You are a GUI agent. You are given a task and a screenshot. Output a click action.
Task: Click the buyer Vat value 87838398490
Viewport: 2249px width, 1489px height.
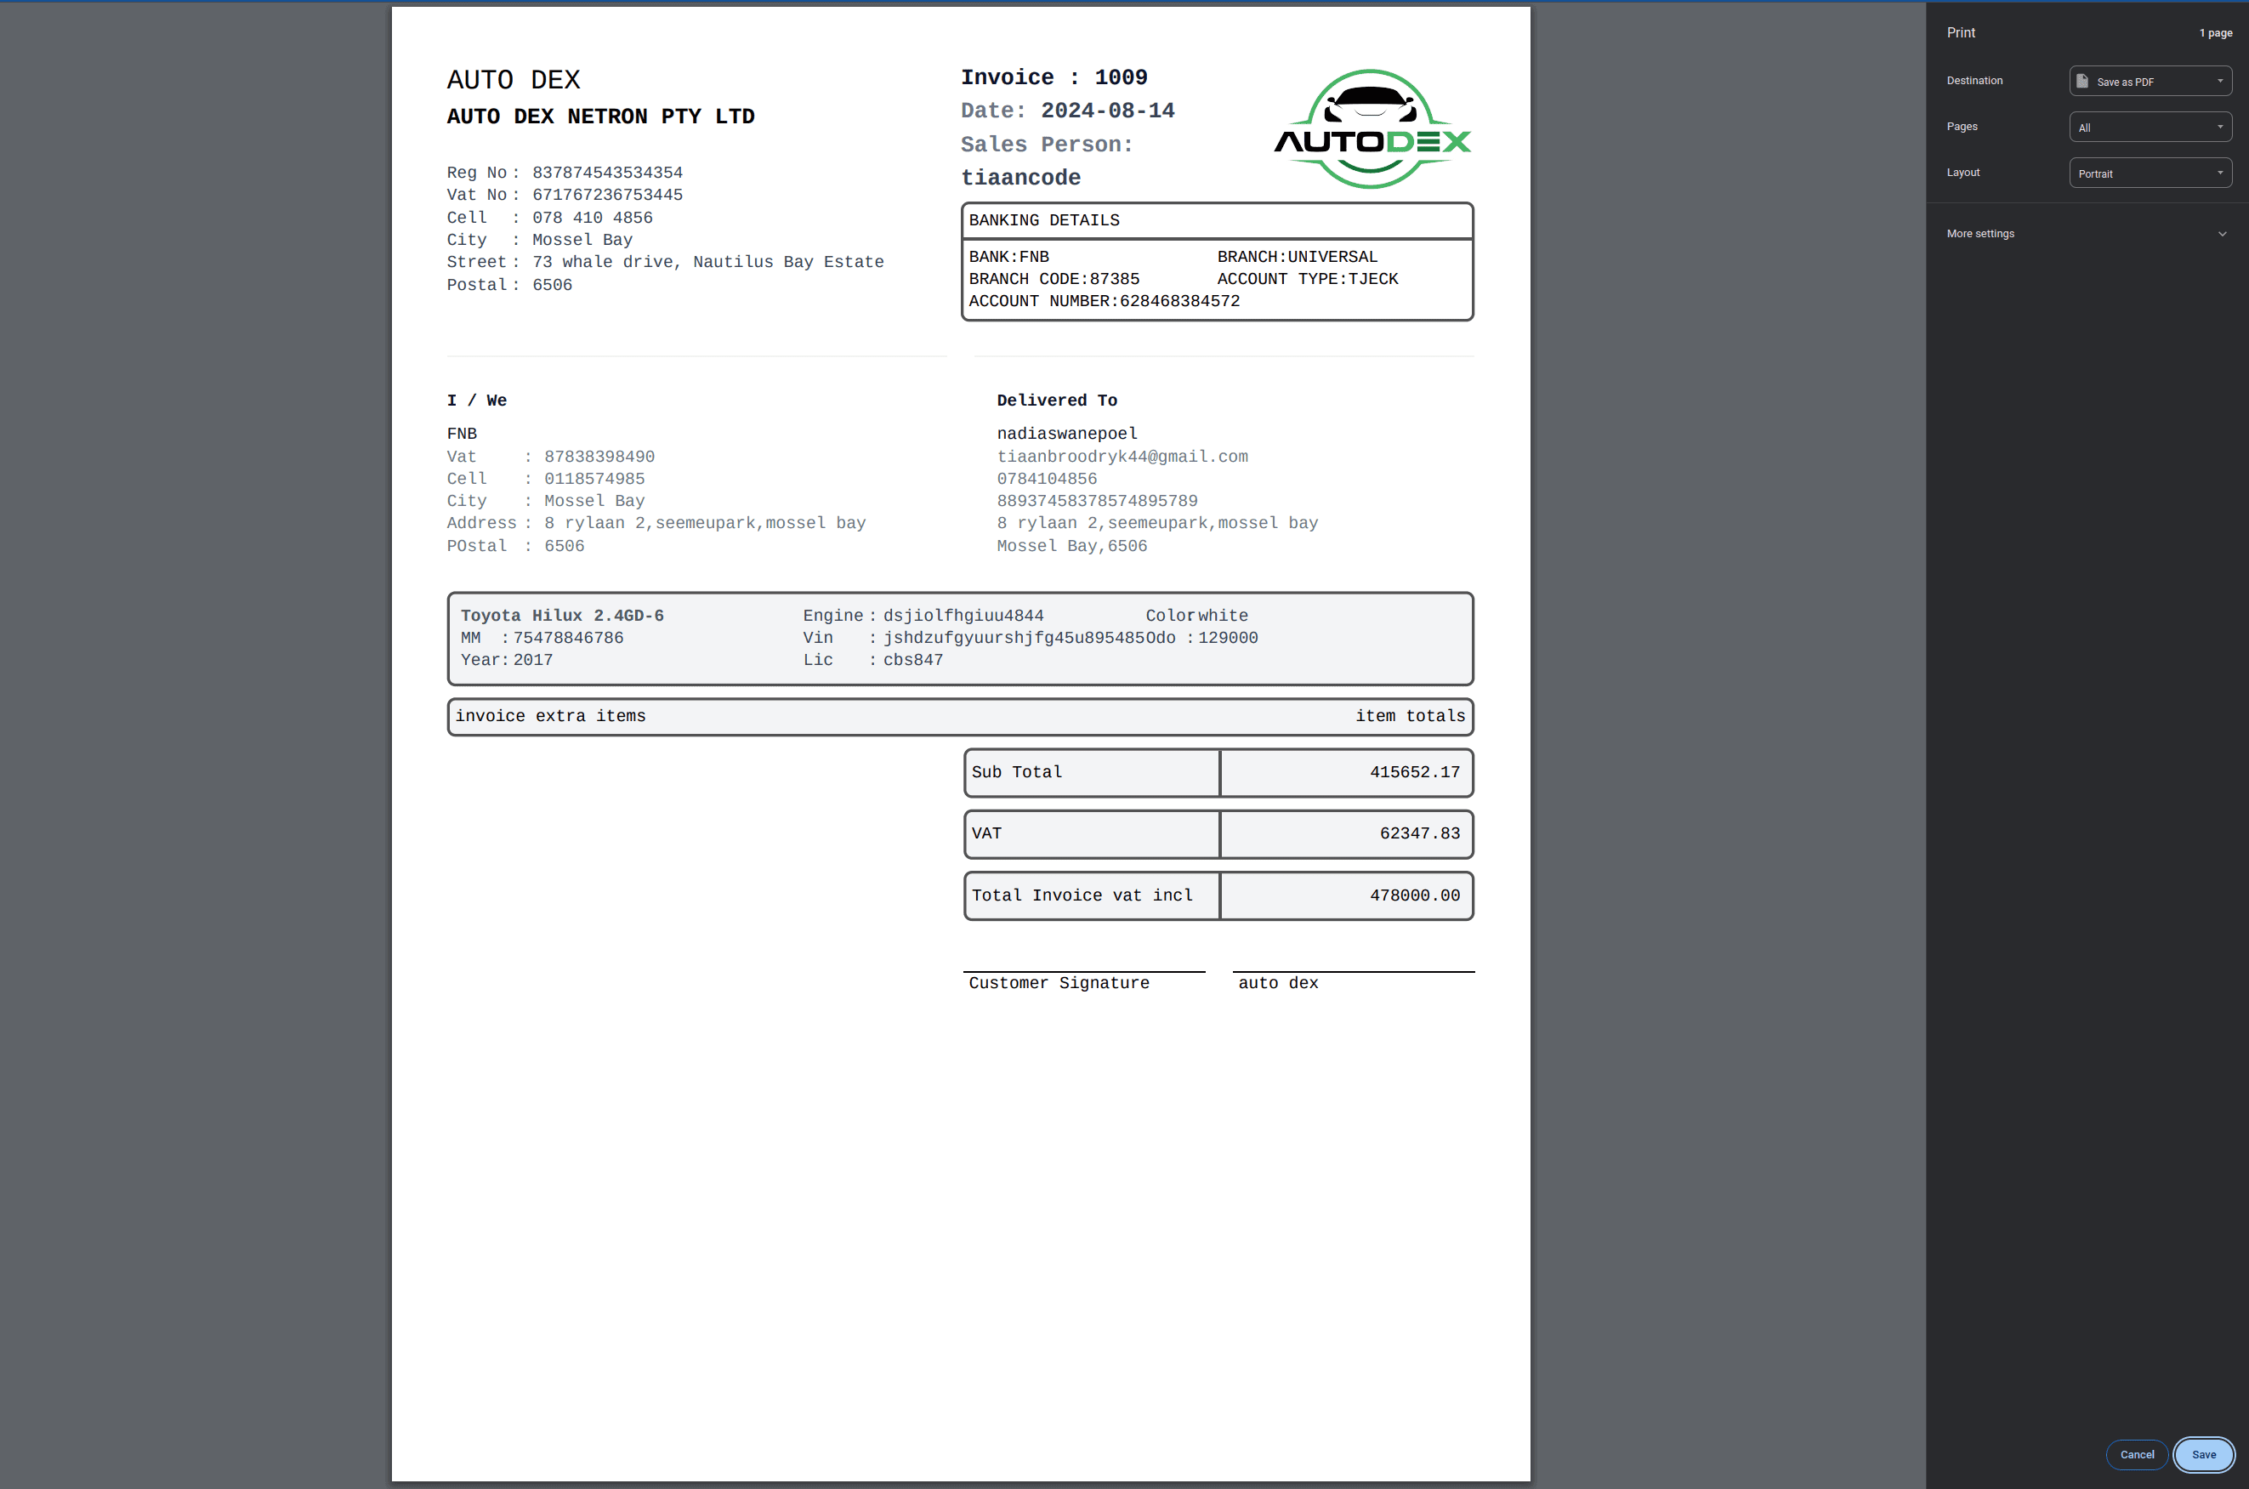599,457
